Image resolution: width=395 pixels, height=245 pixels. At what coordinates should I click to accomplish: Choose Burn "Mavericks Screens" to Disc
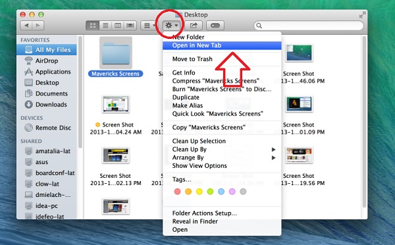pos(222,89)
